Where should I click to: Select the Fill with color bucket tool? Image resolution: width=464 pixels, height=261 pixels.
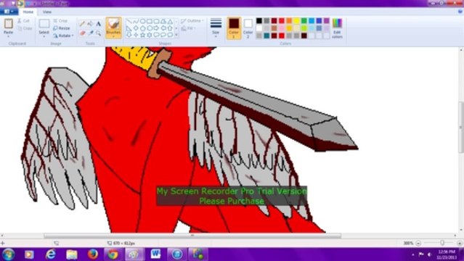(90, 24)
